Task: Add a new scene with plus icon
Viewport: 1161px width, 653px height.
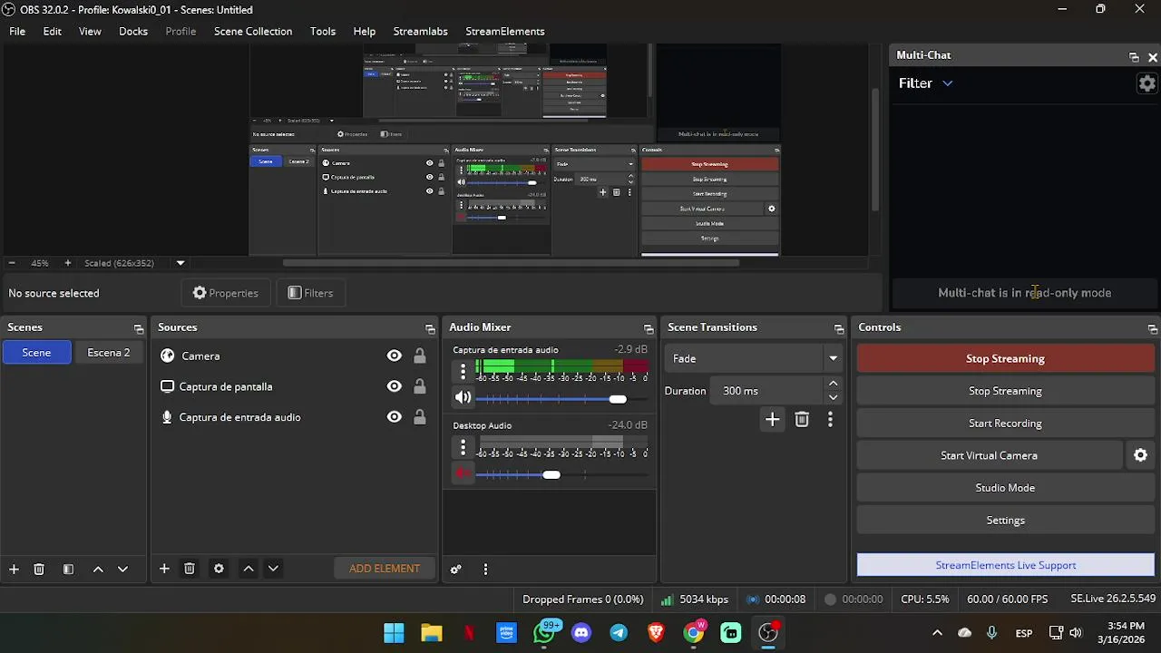Action: 14,569
